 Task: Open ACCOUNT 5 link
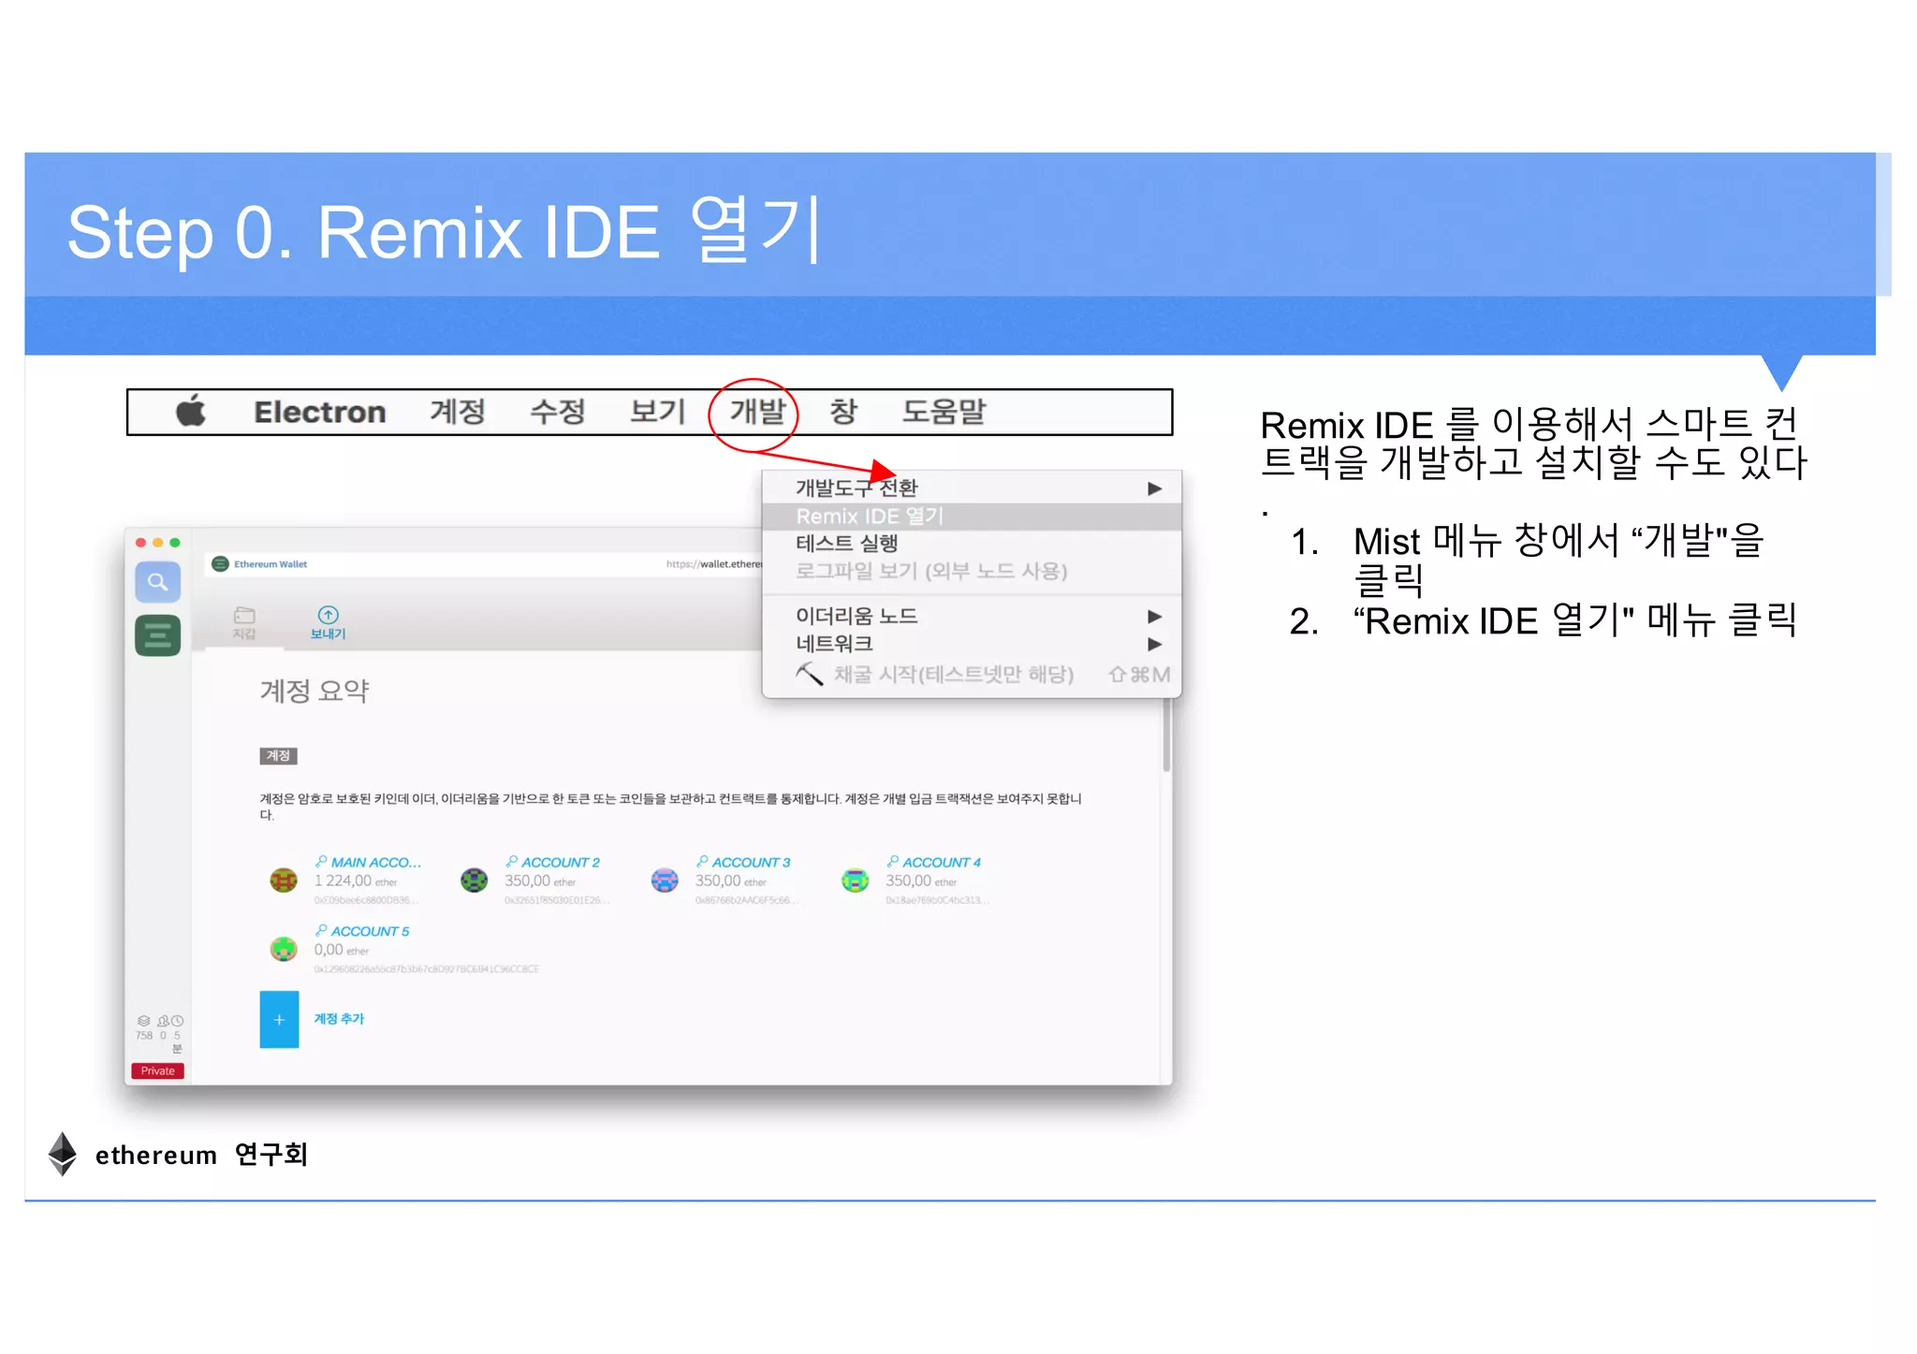click(x=369, y=932)
